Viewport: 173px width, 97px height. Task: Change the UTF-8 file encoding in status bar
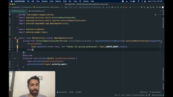123,95
